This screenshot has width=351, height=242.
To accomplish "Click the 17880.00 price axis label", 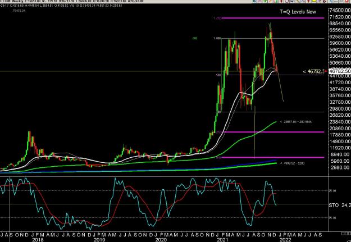I will tap(340, 135).
